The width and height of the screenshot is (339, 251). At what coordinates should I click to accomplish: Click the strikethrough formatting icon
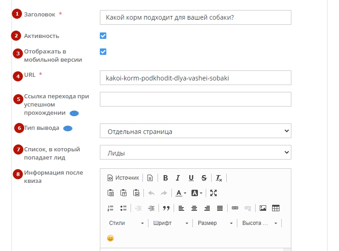[x=203, y=178]
